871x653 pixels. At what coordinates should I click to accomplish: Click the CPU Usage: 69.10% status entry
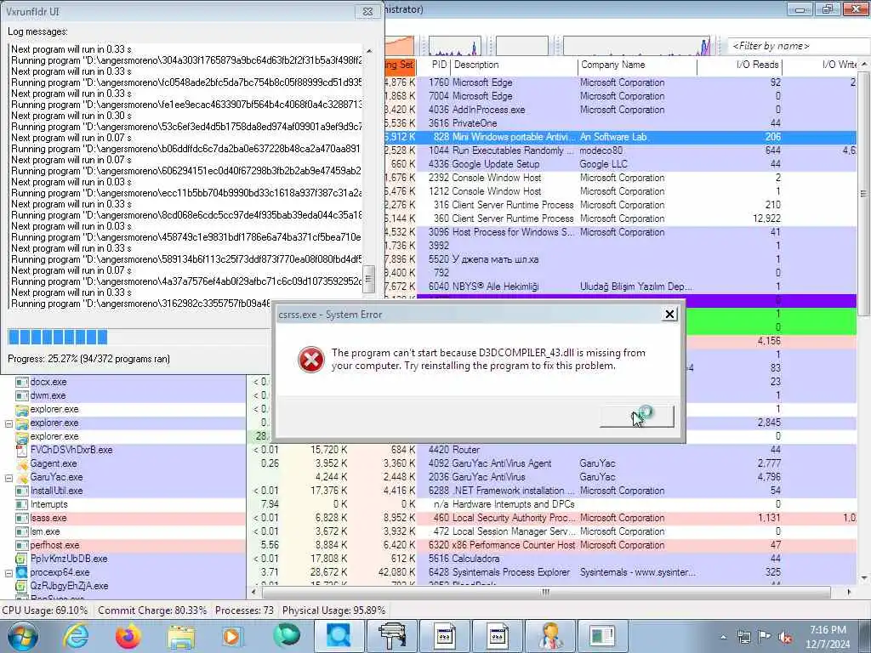(x=45, y=610)
